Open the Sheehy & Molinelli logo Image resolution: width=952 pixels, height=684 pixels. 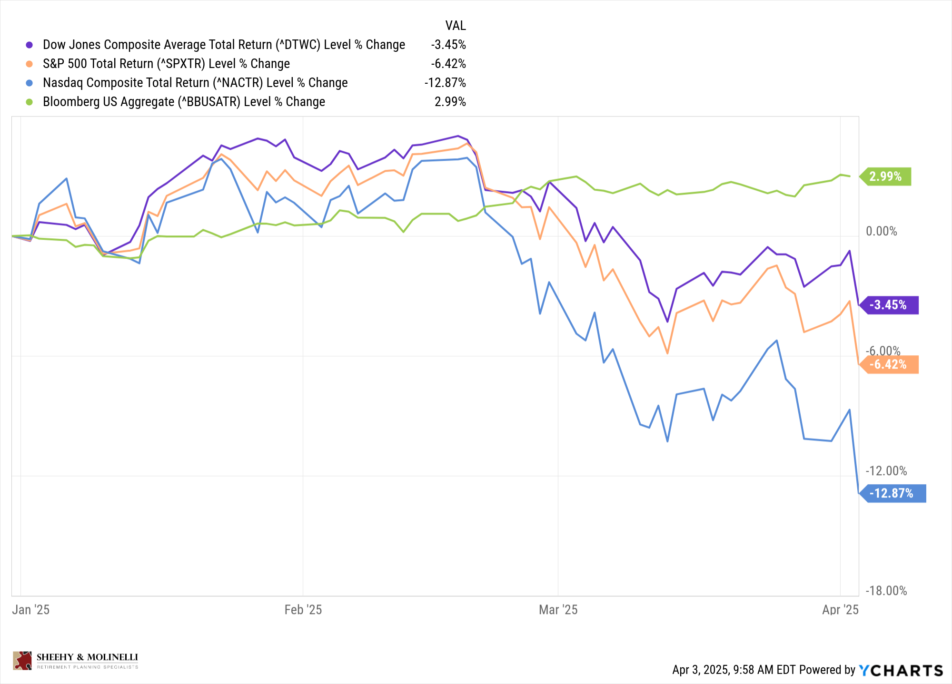click(76, 660)
